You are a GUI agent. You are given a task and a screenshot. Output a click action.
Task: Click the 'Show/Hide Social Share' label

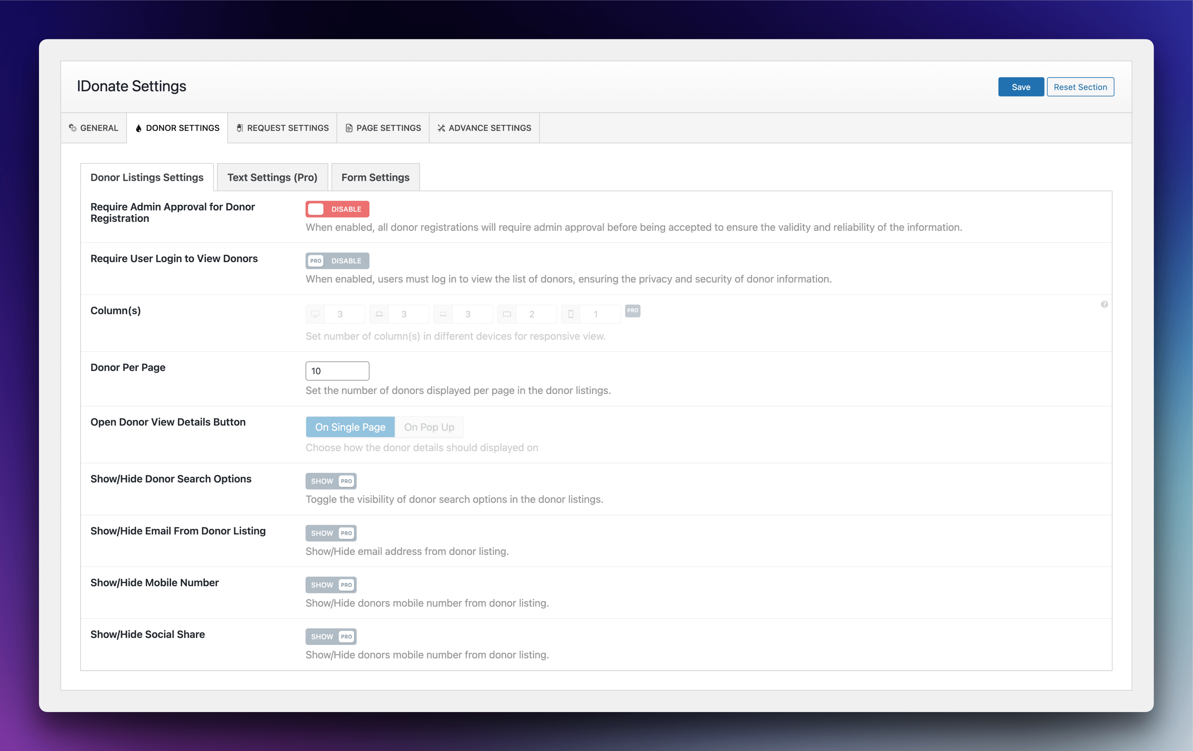148,635
